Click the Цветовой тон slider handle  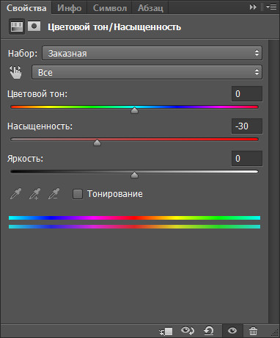(134, 110)
